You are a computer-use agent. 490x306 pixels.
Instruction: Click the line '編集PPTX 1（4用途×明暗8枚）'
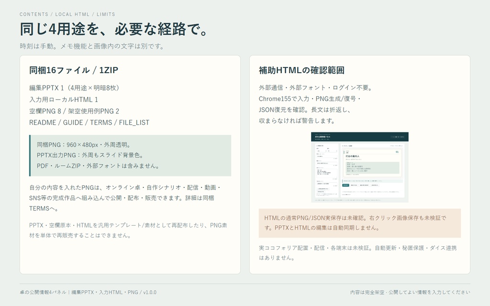[74, 88]
